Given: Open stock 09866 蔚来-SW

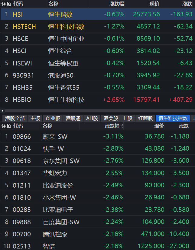Looking at the screenshot, I should [97, 136].
